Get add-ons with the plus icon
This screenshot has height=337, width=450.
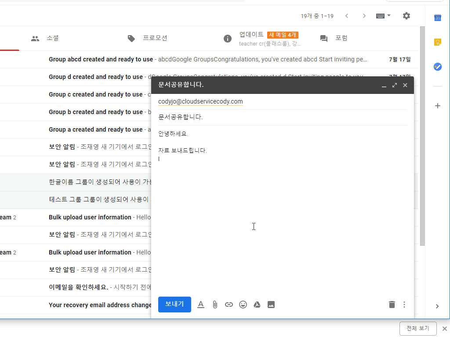(x=437, y=106)
